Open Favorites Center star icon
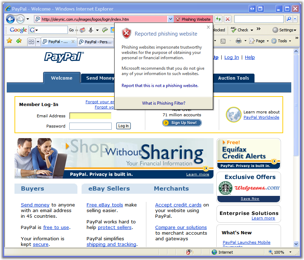The width and height of the screenshot is (304, 260). click(10, 41)
